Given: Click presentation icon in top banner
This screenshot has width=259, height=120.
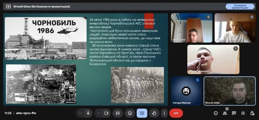Looking at the screenshot, I should [x=8, y=6].
